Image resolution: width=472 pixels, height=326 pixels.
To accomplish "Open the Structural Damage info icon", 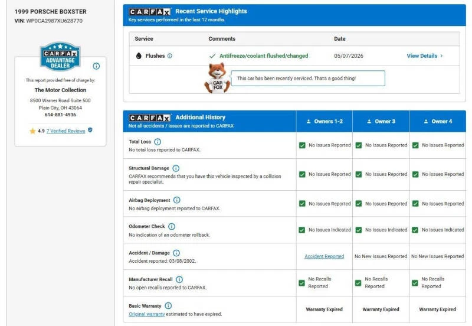I will (176, 168).
